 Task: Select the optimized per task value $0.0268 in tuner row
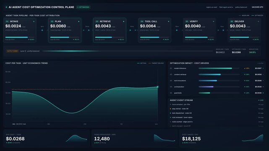pos(236,52)
